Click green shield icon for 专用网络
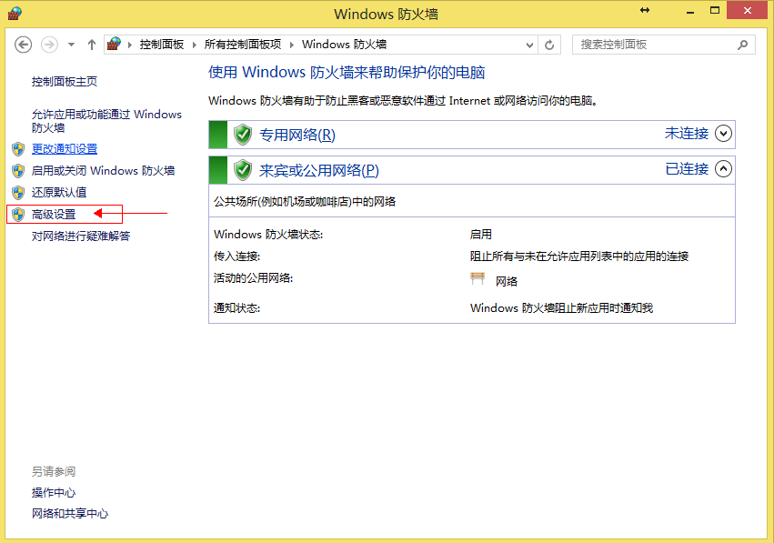The height and width of the screenshot is (543, 774). [243, 135]
